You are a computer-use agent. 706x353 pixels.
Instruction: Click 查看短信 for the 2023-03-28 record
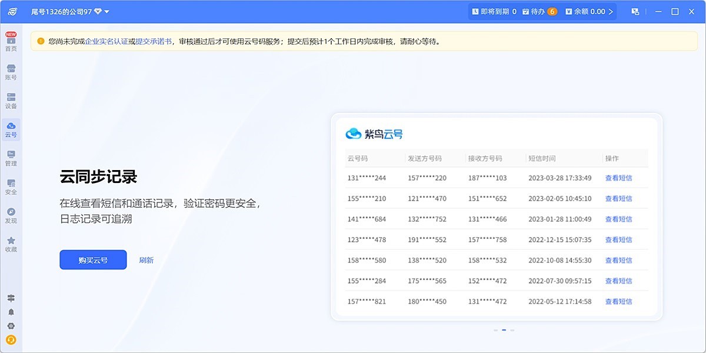(x=618, y=177)
